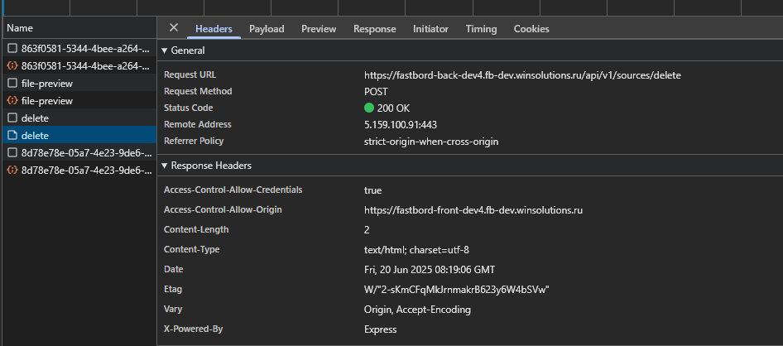Click the Date header name

click(x=173, y=269)
